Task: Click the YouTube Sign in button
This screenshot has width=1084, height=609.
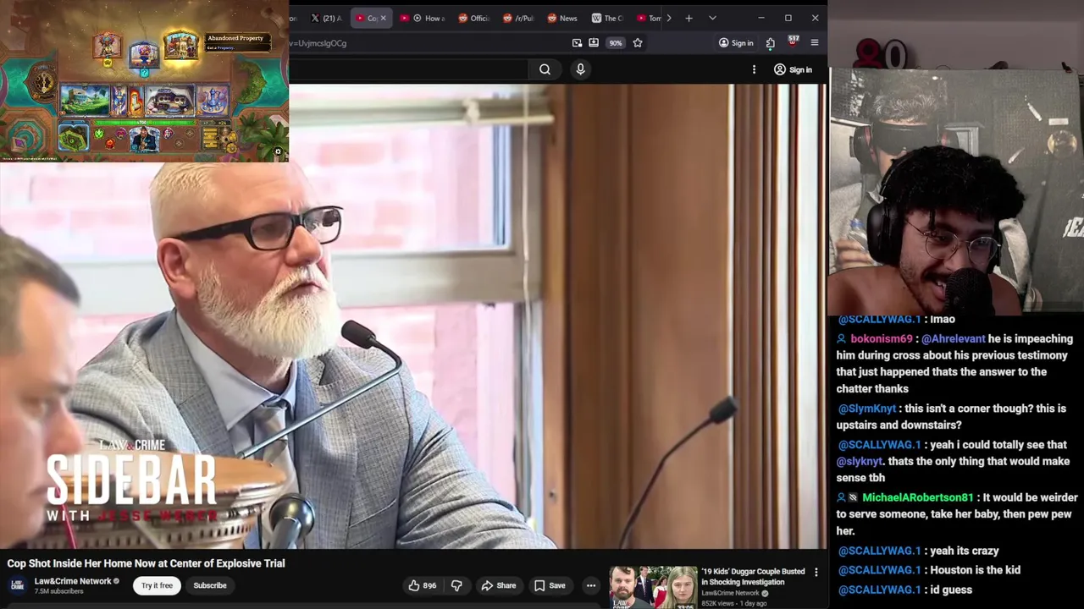Action: [793, 69]
